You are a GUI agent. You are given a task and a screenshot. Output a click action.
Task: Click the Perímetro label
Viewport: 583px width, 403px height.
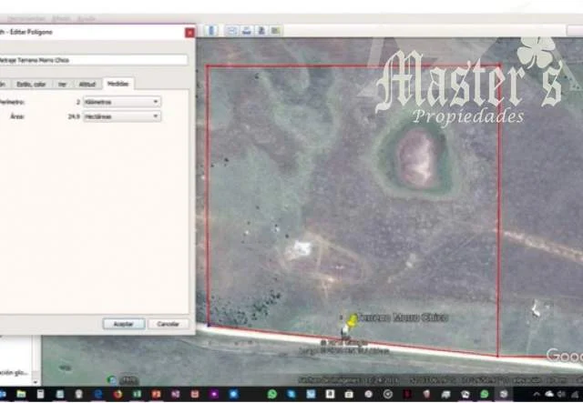12,102
